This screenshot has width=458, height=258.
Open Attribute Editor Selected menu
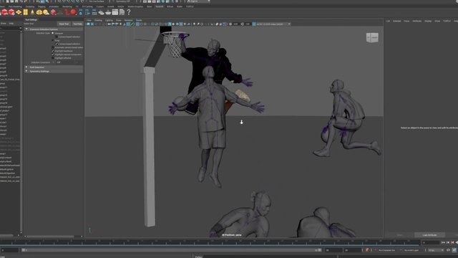(x=396, y=21)
